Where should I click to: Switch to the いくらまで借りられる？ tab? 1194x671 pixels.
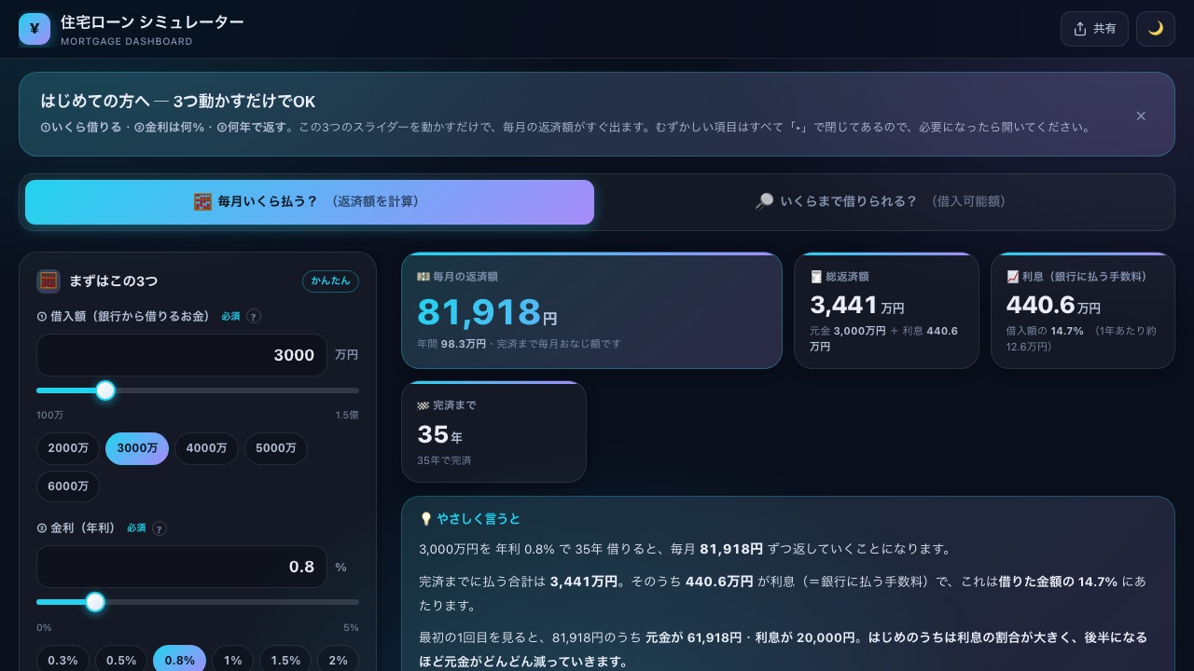click(881, 202)
